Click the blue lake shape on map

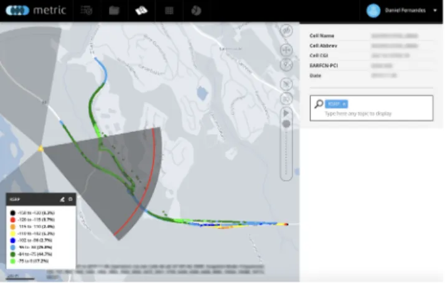[x=202, y=93]
